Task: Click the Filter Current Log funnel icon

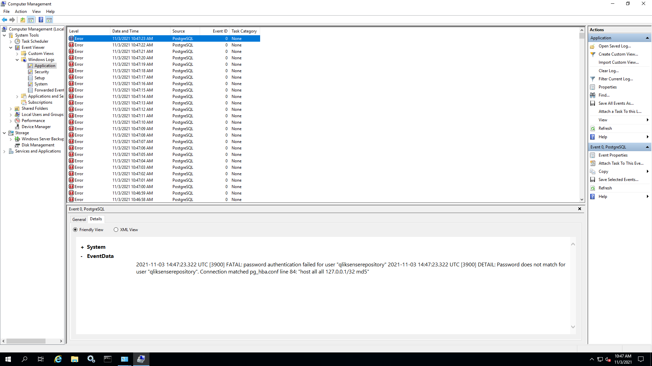Action: point(593,79)
